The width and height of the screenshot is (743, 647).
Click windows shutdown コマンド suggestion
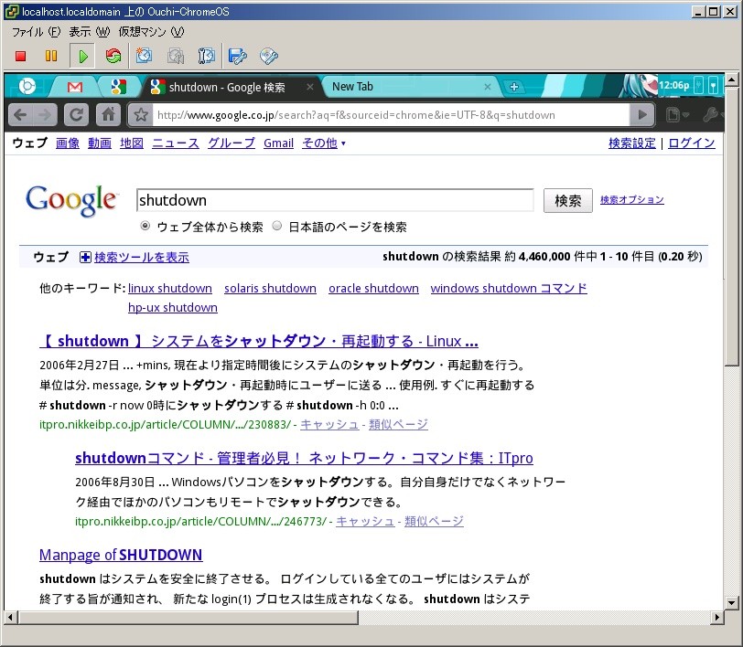tap(509, 288)
